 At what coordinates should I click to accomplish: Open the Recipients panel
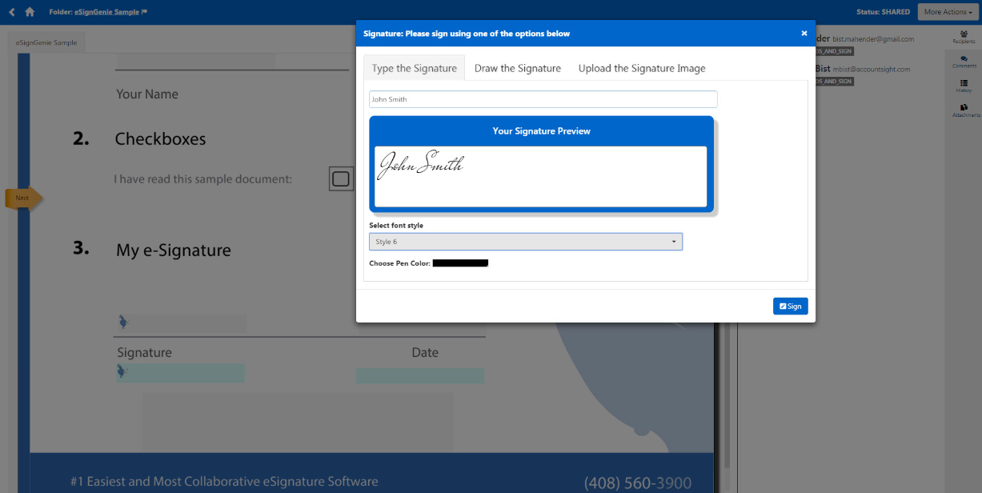pyautogui.click(x=963, y=34)
